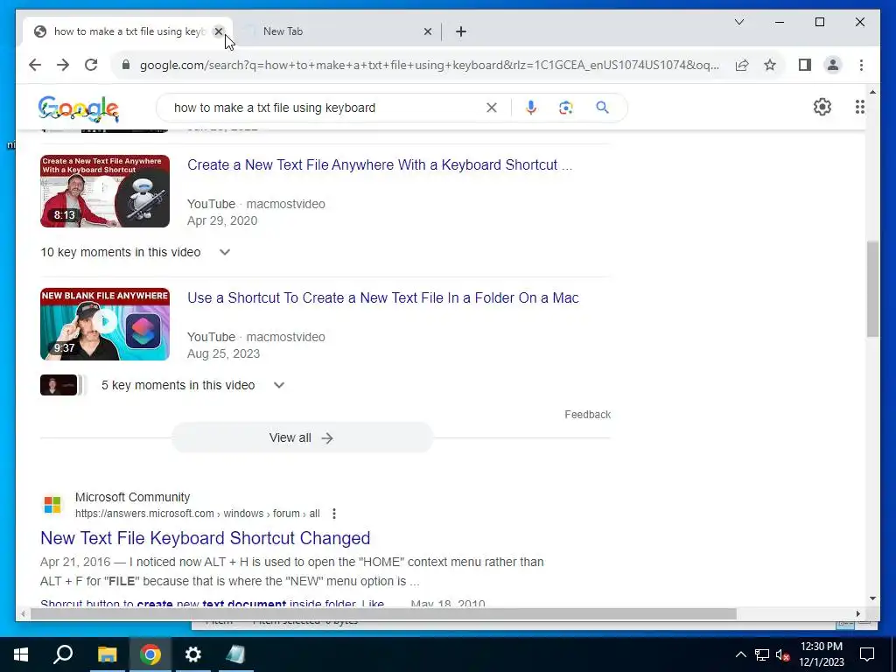Image resolution: width=896 pixels, height=672 pixels.
Task: Search by voice microphone icon
Action: [x=531, y=108]
